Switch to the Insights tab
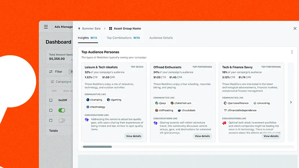The height and width of the screenshot is (168, 299). coord(88,38)
